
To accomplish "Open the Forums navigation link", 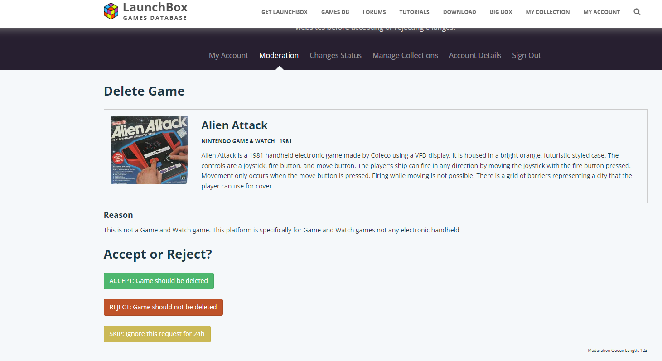I will [x=374, y=12].
